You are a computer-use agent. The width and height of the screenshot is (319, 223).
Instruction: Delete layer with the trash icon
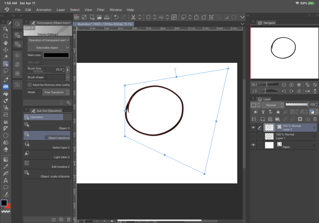(x=315, y=119)
